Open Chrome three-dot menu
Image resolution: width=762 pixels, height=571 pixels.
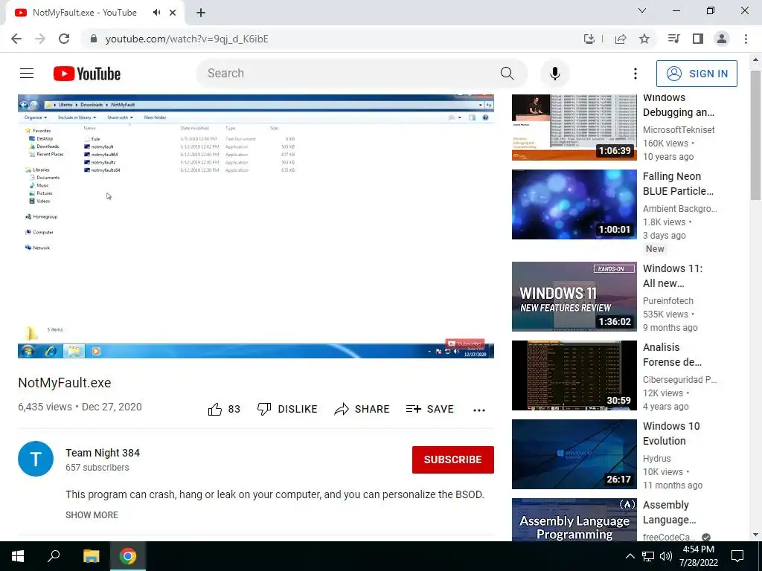(x=746, y=39)
